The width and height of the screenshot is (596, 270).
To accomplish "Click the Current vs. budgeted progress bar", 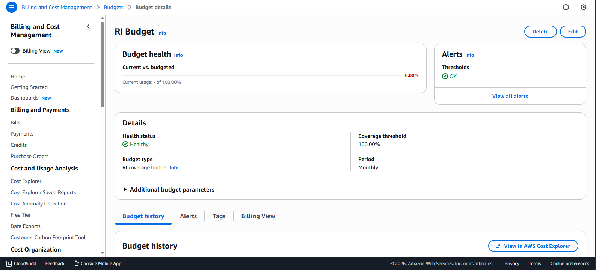I will tap(261, 75).
